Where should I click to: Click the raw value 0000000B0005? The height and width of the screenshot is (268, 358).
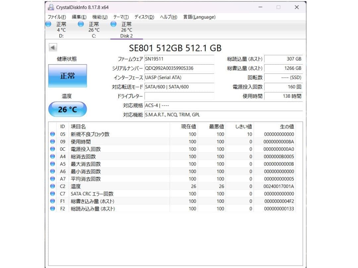pyautogui.click(x=279, y=156)
